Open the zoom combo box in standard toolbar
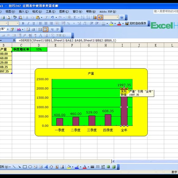This screenshot has width=178, height=178. pos(111,18)
